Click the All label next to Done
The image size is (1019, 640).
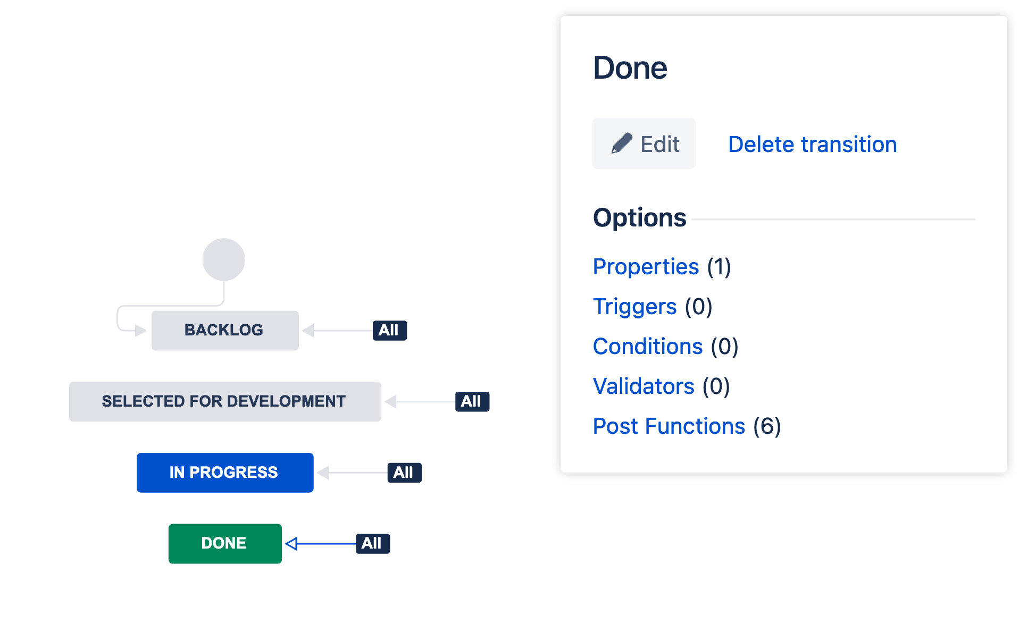click(x=372, y=543)
